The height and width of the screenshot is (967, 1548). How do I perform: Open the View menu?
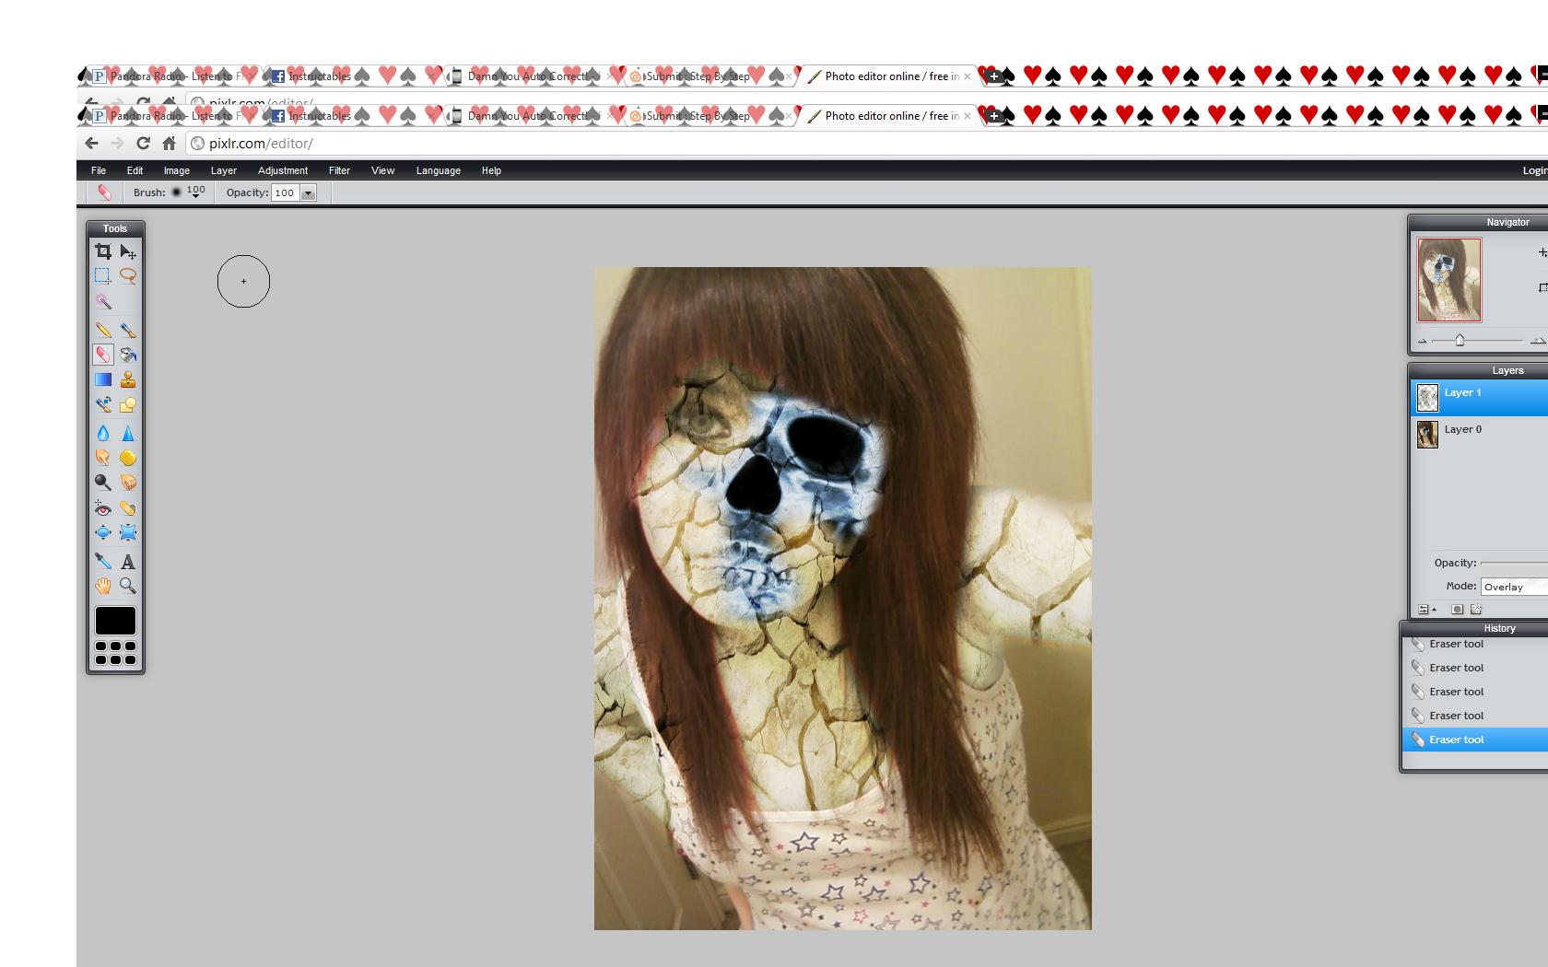[383, 170]
